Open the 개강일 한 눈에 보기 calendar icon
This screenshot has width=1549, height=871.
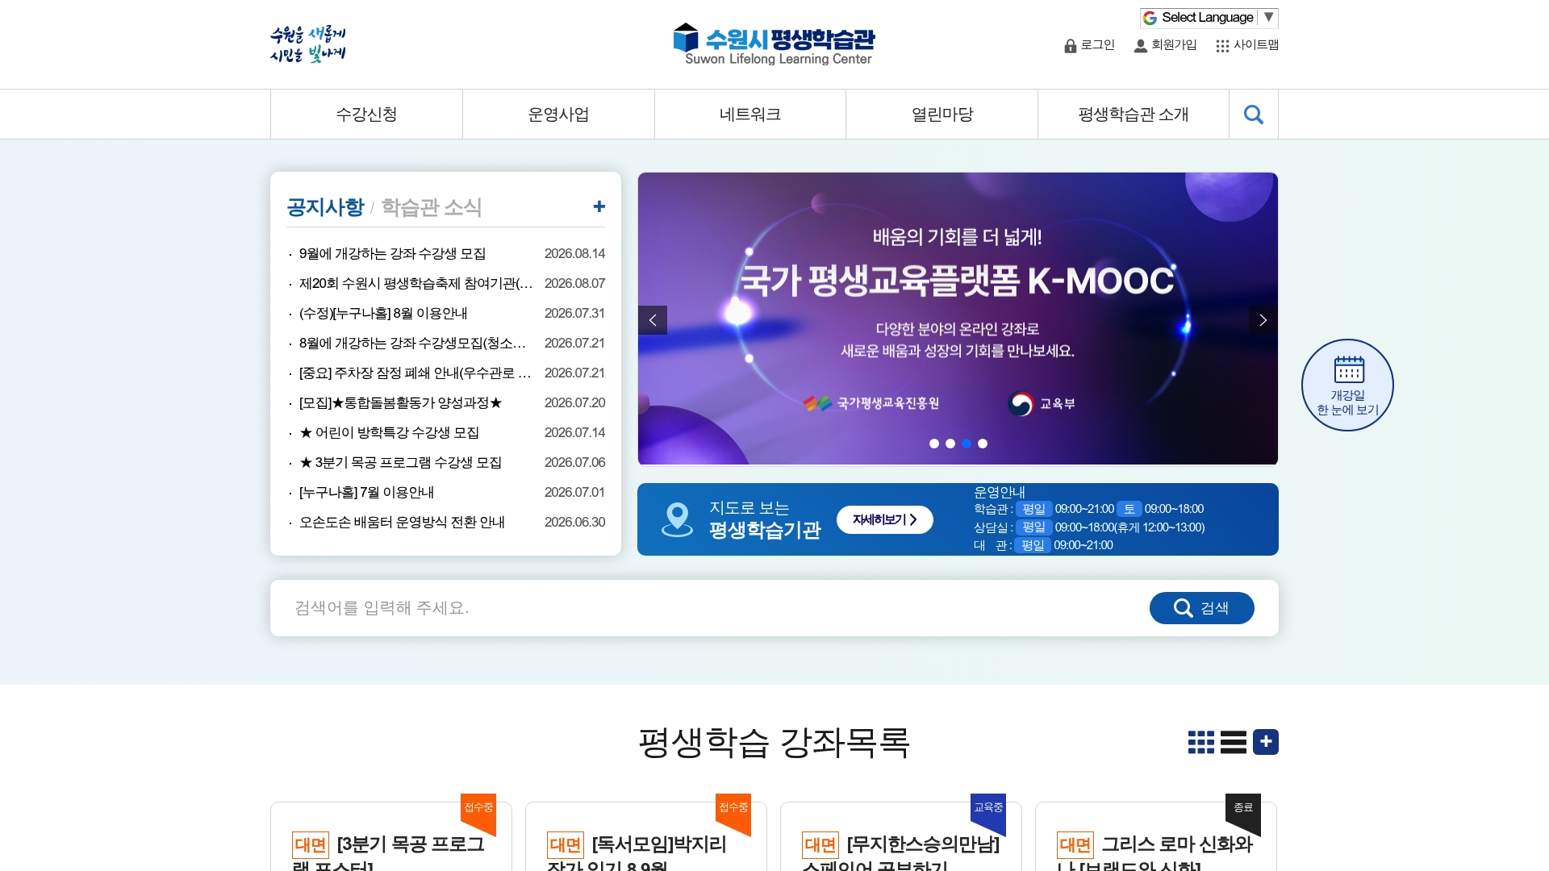[x=1347, y=385]
